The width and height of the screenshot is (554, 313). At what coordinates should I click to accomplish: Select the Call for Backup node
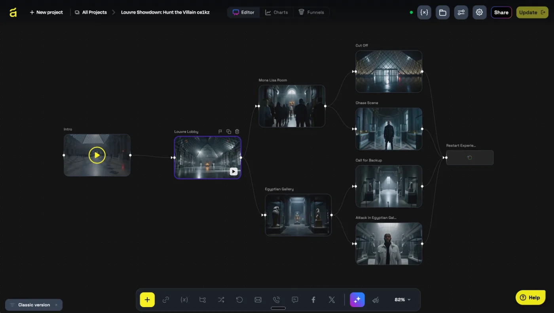point(389,186)
